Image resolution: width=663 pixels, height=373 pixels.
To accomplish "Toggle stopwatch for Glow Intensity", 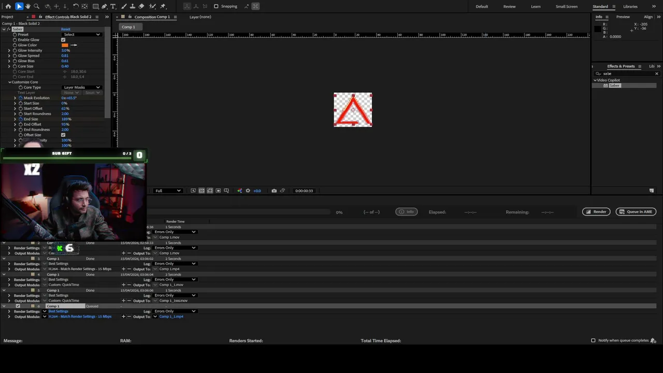I will point(15,50).
